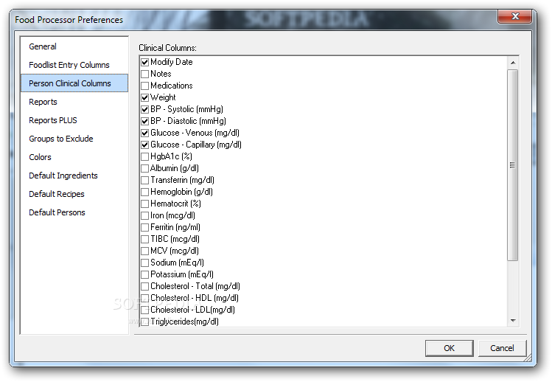Screen dimensions: 552x382
Task: Uncheck the Weight checkbox
Action: point(144,97)
